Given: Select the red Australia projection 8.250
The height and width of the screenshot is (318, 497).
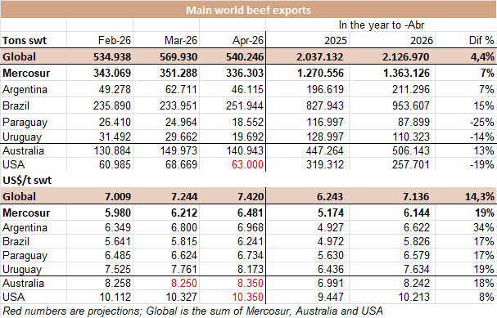Looking at the screenshot, I should point(184,283).
